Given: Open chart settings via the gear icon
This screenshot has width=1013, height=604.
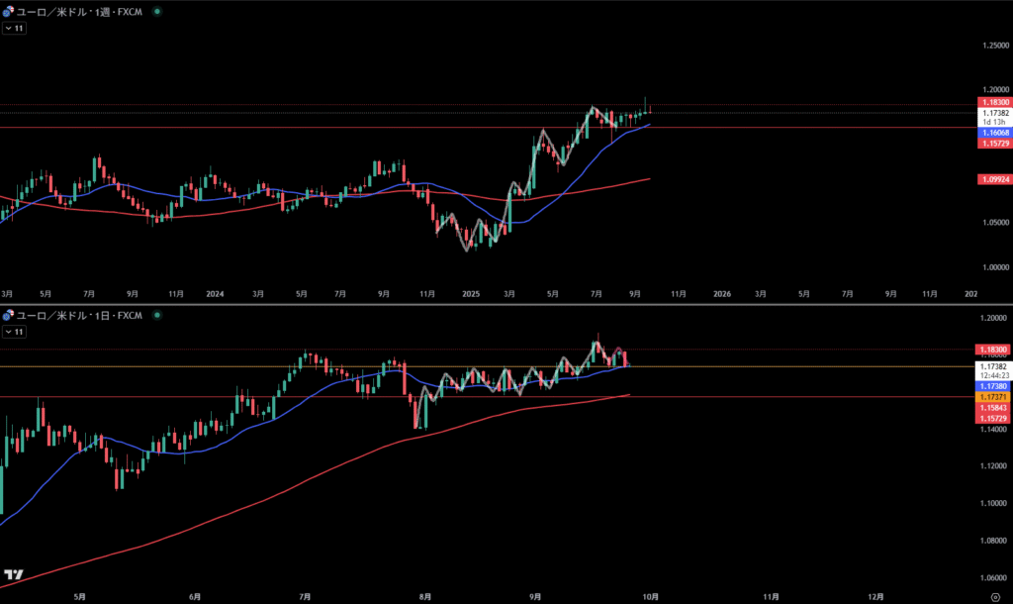Looking at the screenshot, I should tap(994, 597).
